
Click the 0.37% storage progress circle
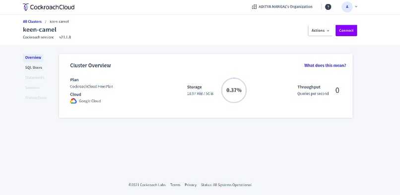[x=234, y=91]
